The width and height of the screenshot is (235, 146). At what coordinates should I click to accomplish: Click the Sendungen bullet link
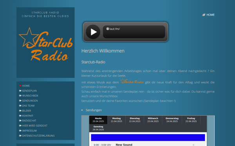point(94,110)
